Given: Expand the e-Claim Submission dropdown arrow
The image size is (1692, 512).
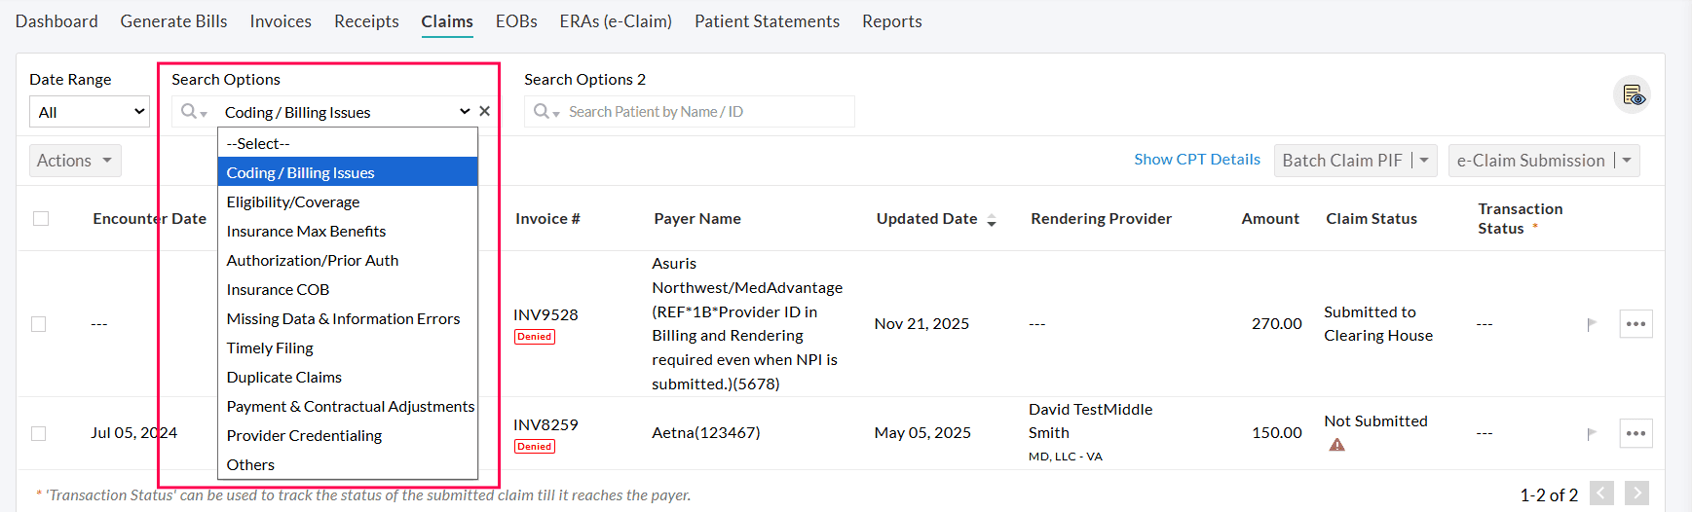Looking at the screenshot, I should [x=1627, y=161].
